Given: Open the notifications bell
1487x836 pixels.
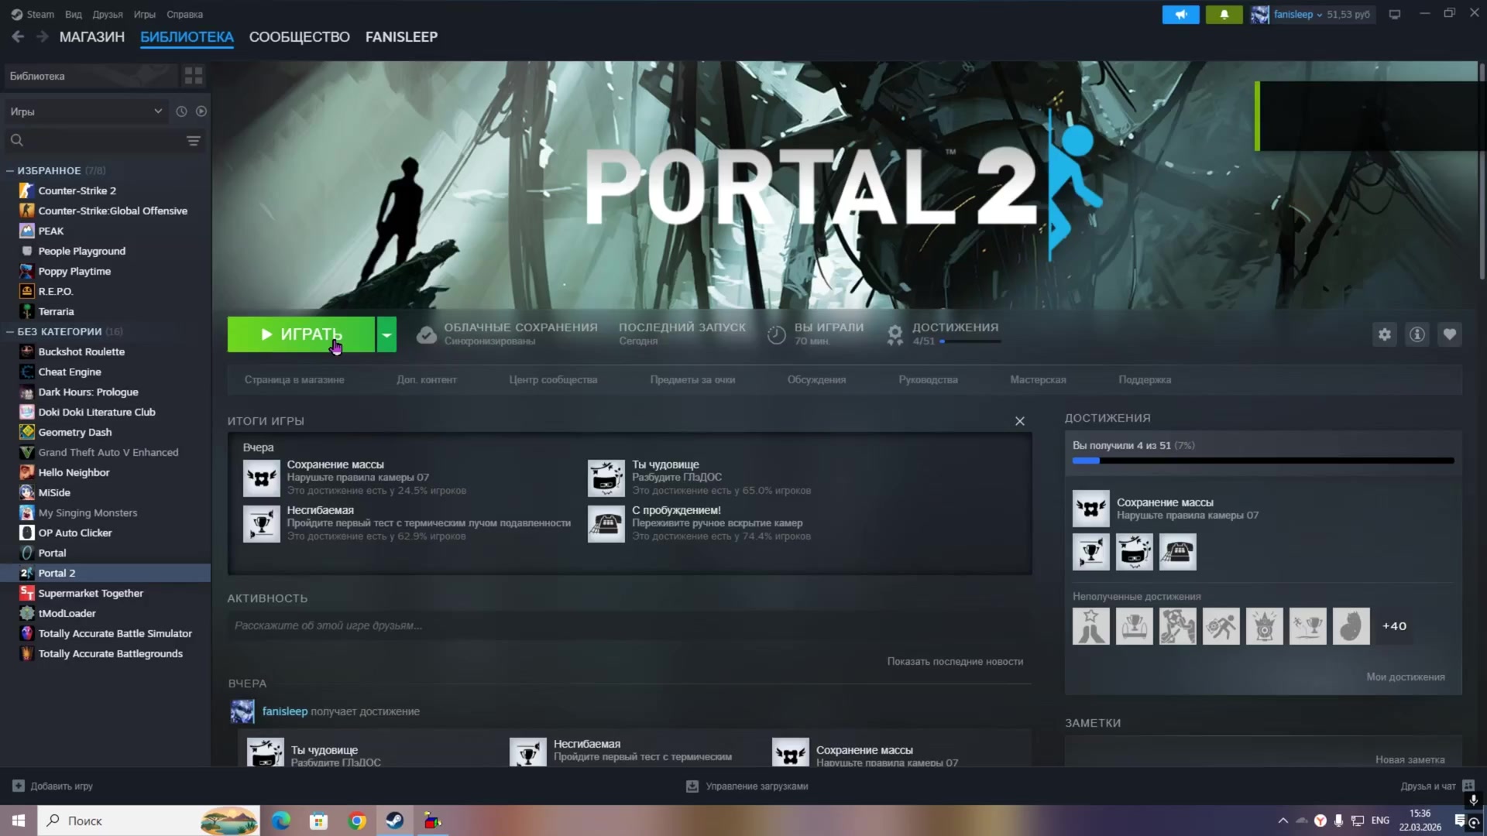Looking at the screenshot, I should [1224, 14].
